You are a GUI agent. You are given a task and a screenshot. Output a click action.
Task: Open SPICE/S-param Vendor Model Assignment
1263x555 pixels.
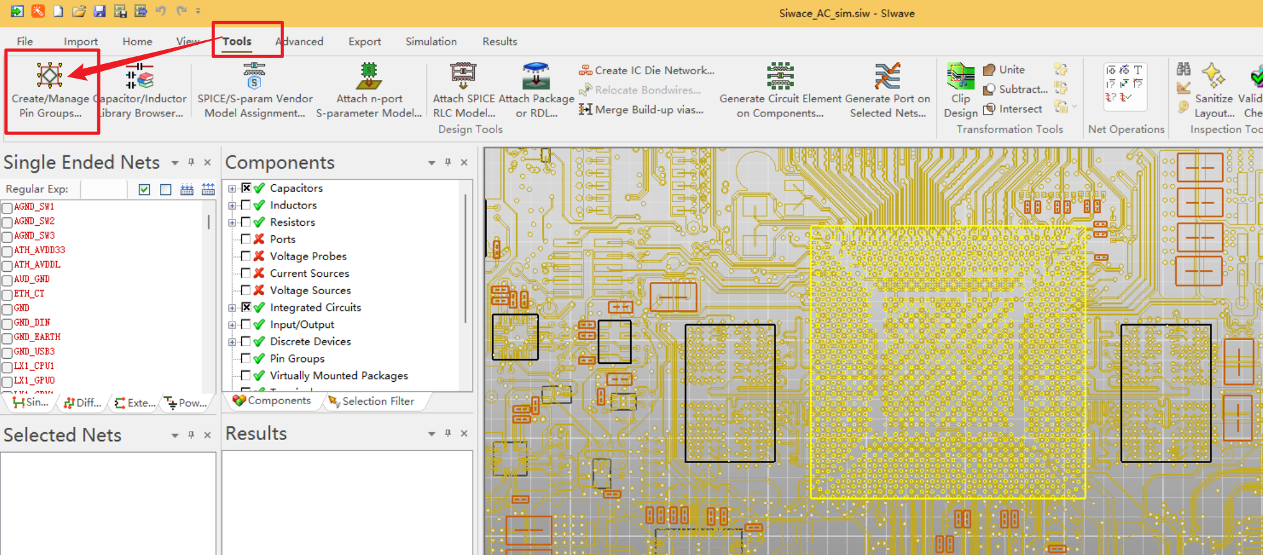[255, 91]
